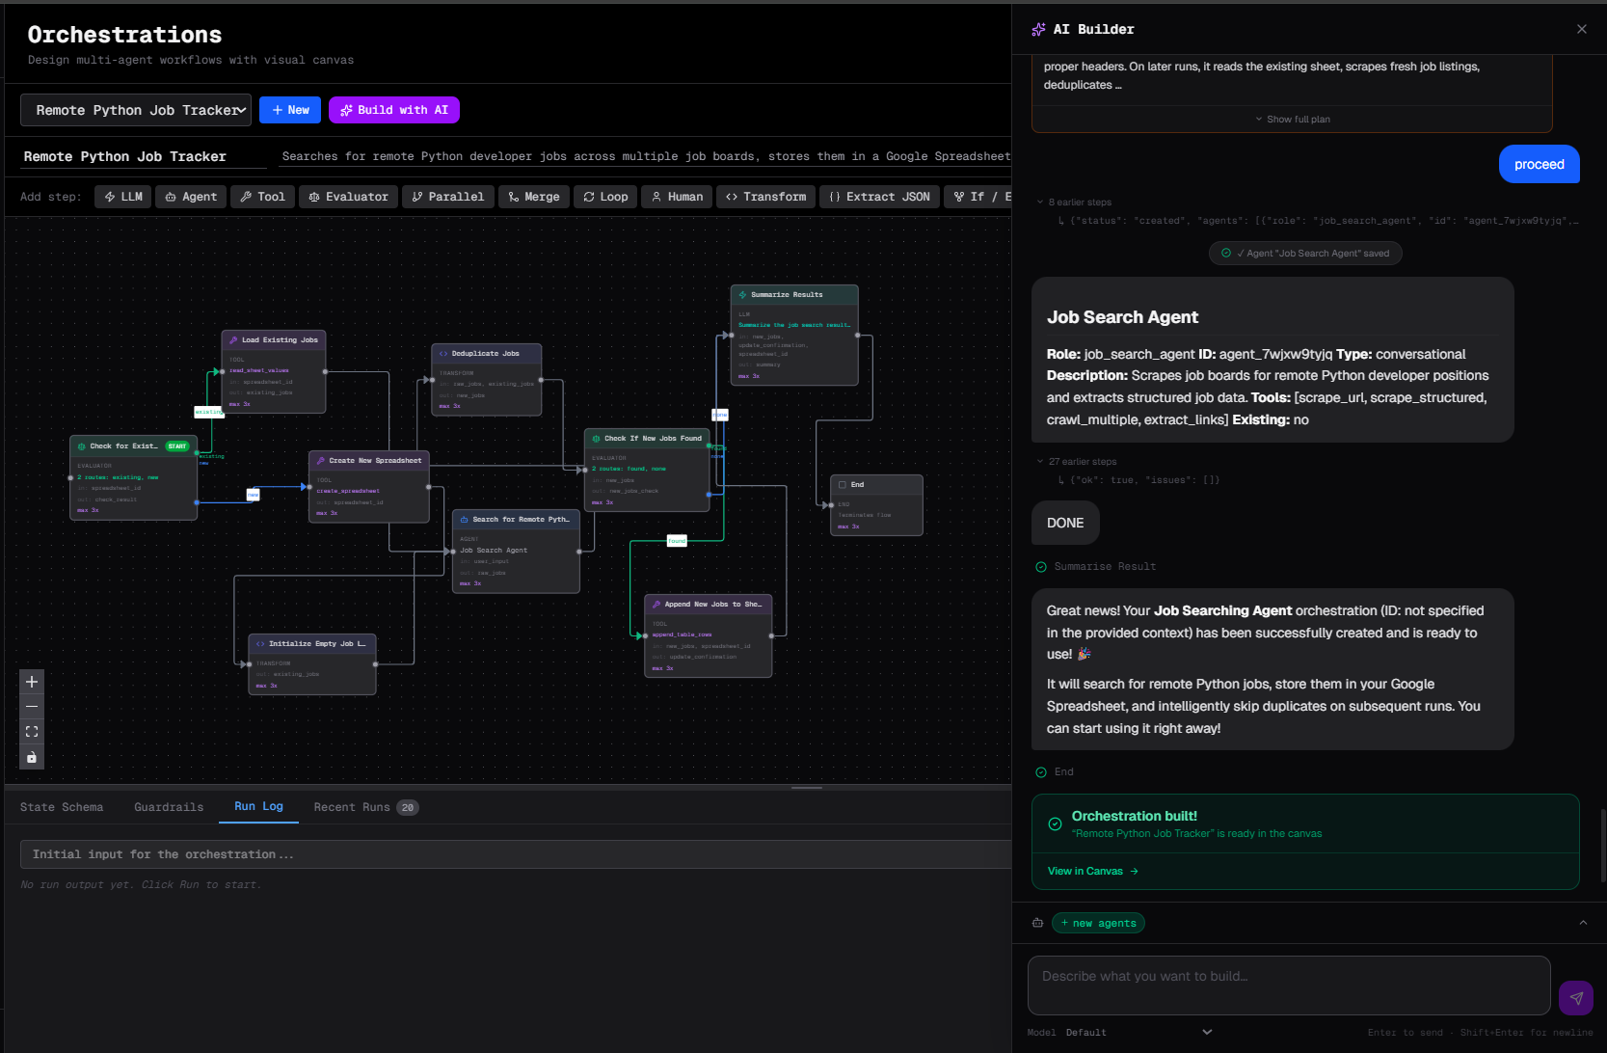This screenshot has width=1607, height=1053.
Task: Collapse the new agents section chevron
Action: point(1583,923)
